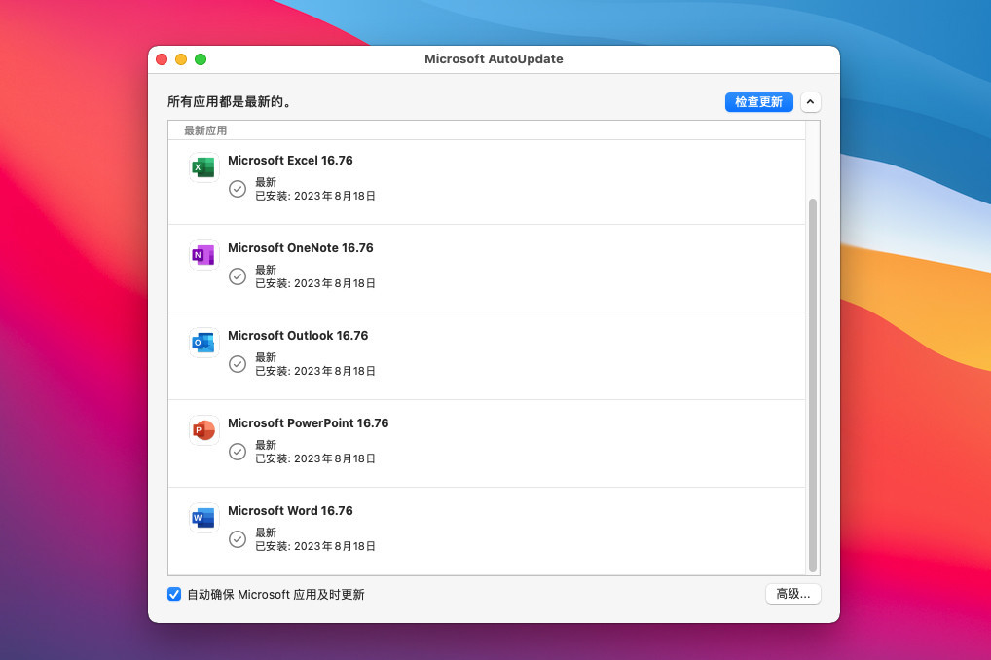This screenshot has height=660, width=991.
Task: Click the installed date text under Excel
Action: 315,196
